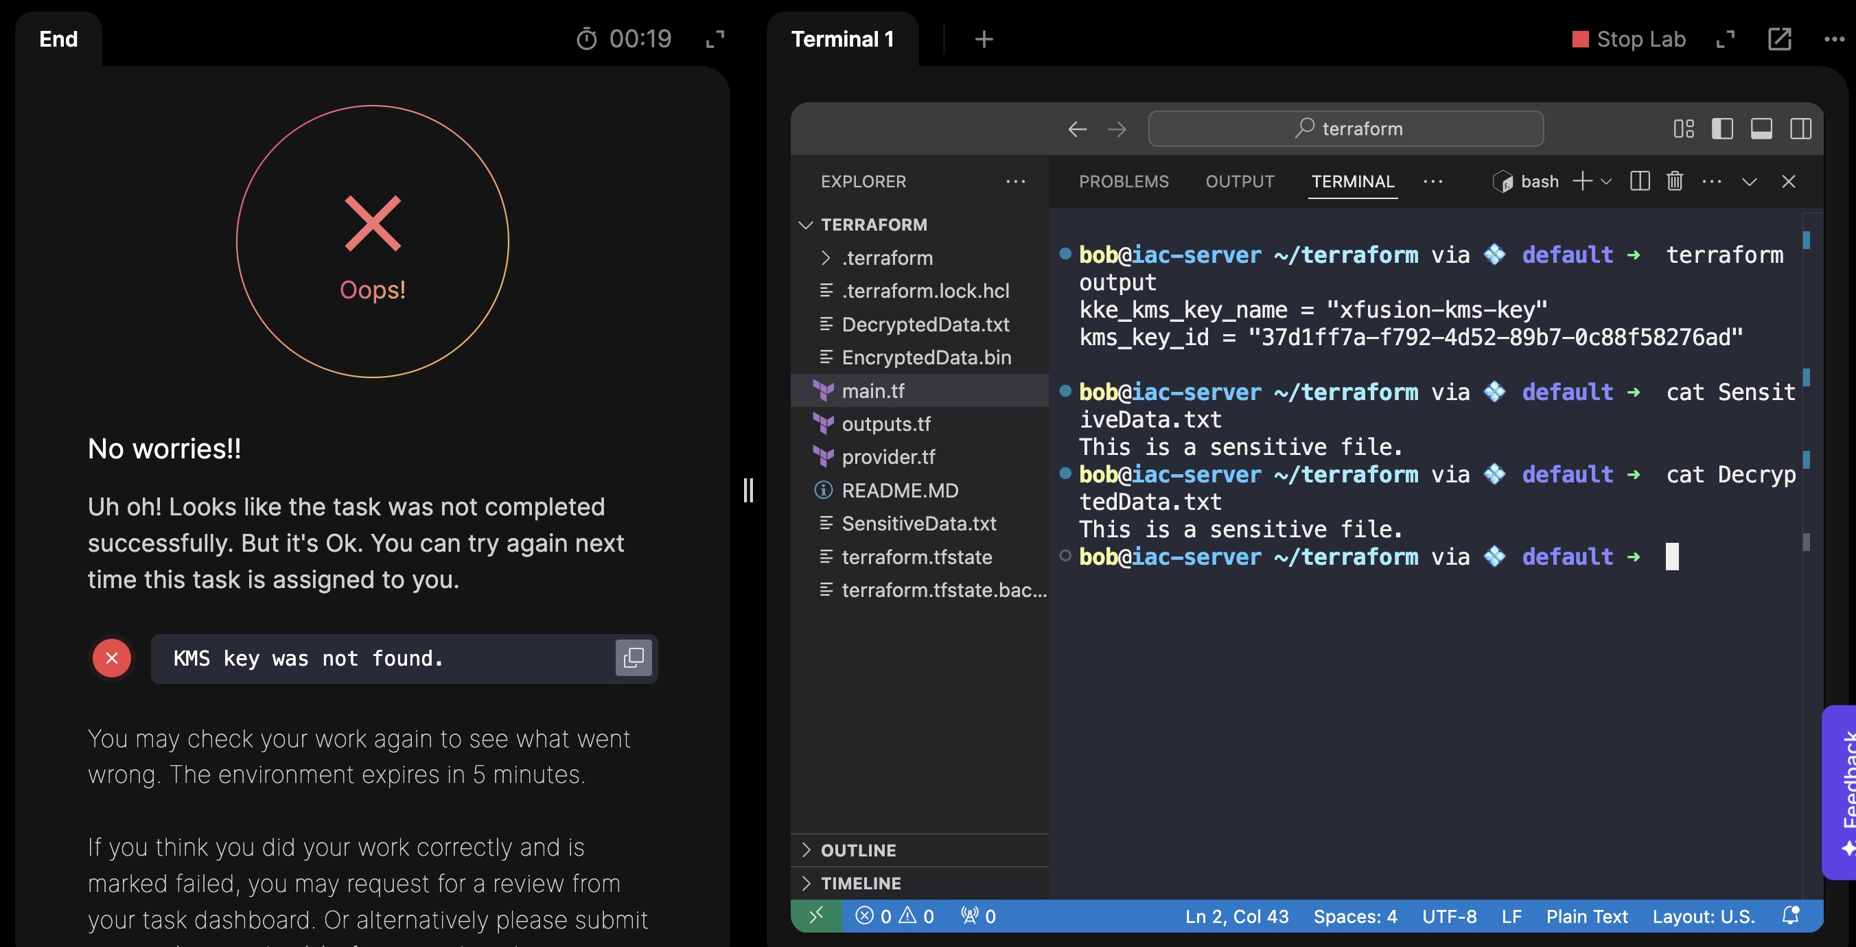The height and width of the screenshot is (947, 1856).
Task: Open the new terminal profile dropdown arrow
Action: [1606, 181]
